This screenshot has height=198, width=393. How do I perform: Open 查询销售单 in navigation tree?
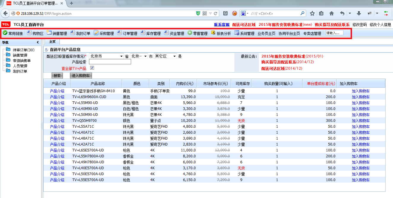tap(22, 60)
